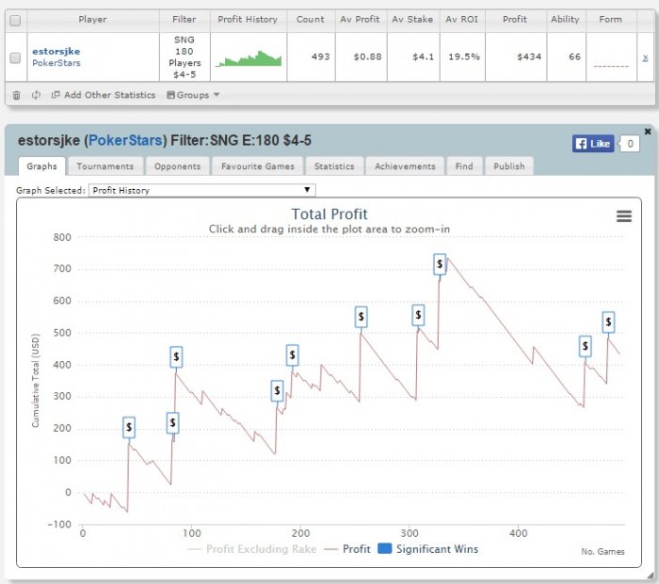Click the green profit history sparkline thumbnail
659x584 pixels.
pos(249,58)
